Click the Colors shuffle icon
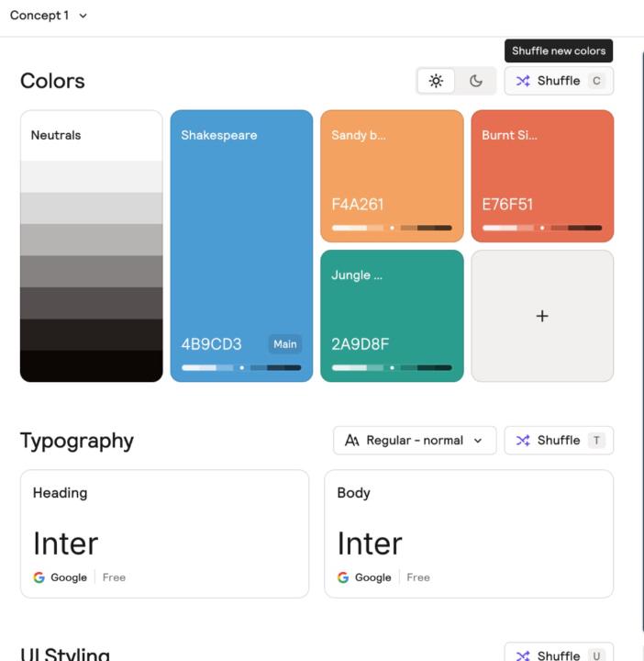Viewport: 644px width, 661px height. click(523, 81)
